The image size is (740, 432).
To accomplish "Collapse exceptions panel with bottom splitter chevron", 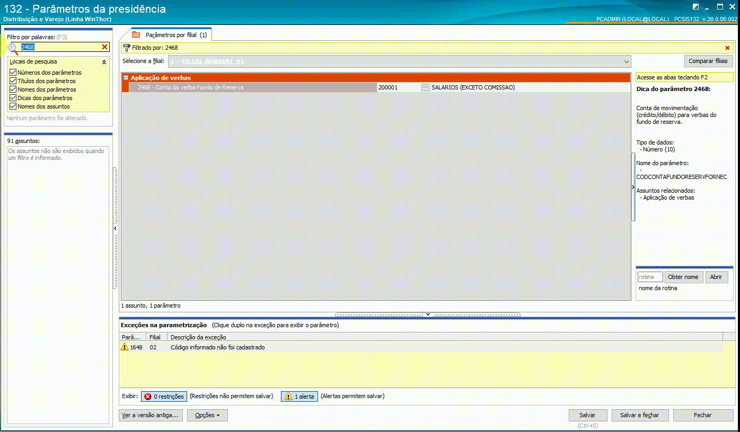I will pos(428,314).
